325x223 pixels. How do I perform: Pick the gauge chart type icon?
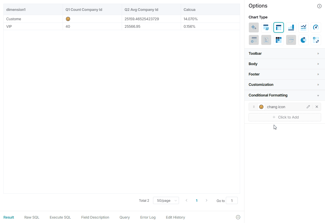point(316,27)
